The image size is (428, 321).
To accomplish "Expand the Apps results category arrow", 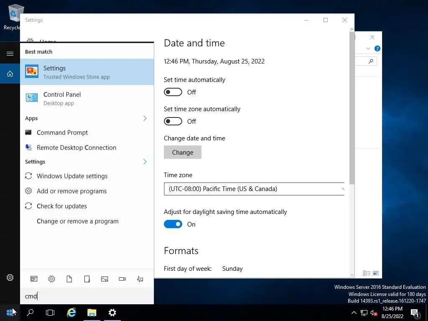I will click(145, 118).
